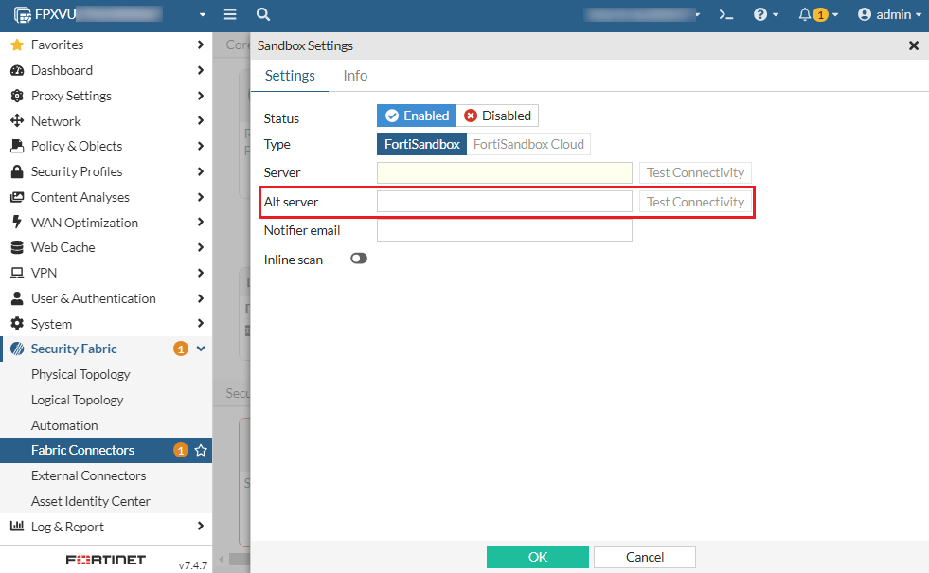Expand the Favorites menu chevron
Image resolution: width=929 pixels, height=573 pixels.
(x=200, y=45)
